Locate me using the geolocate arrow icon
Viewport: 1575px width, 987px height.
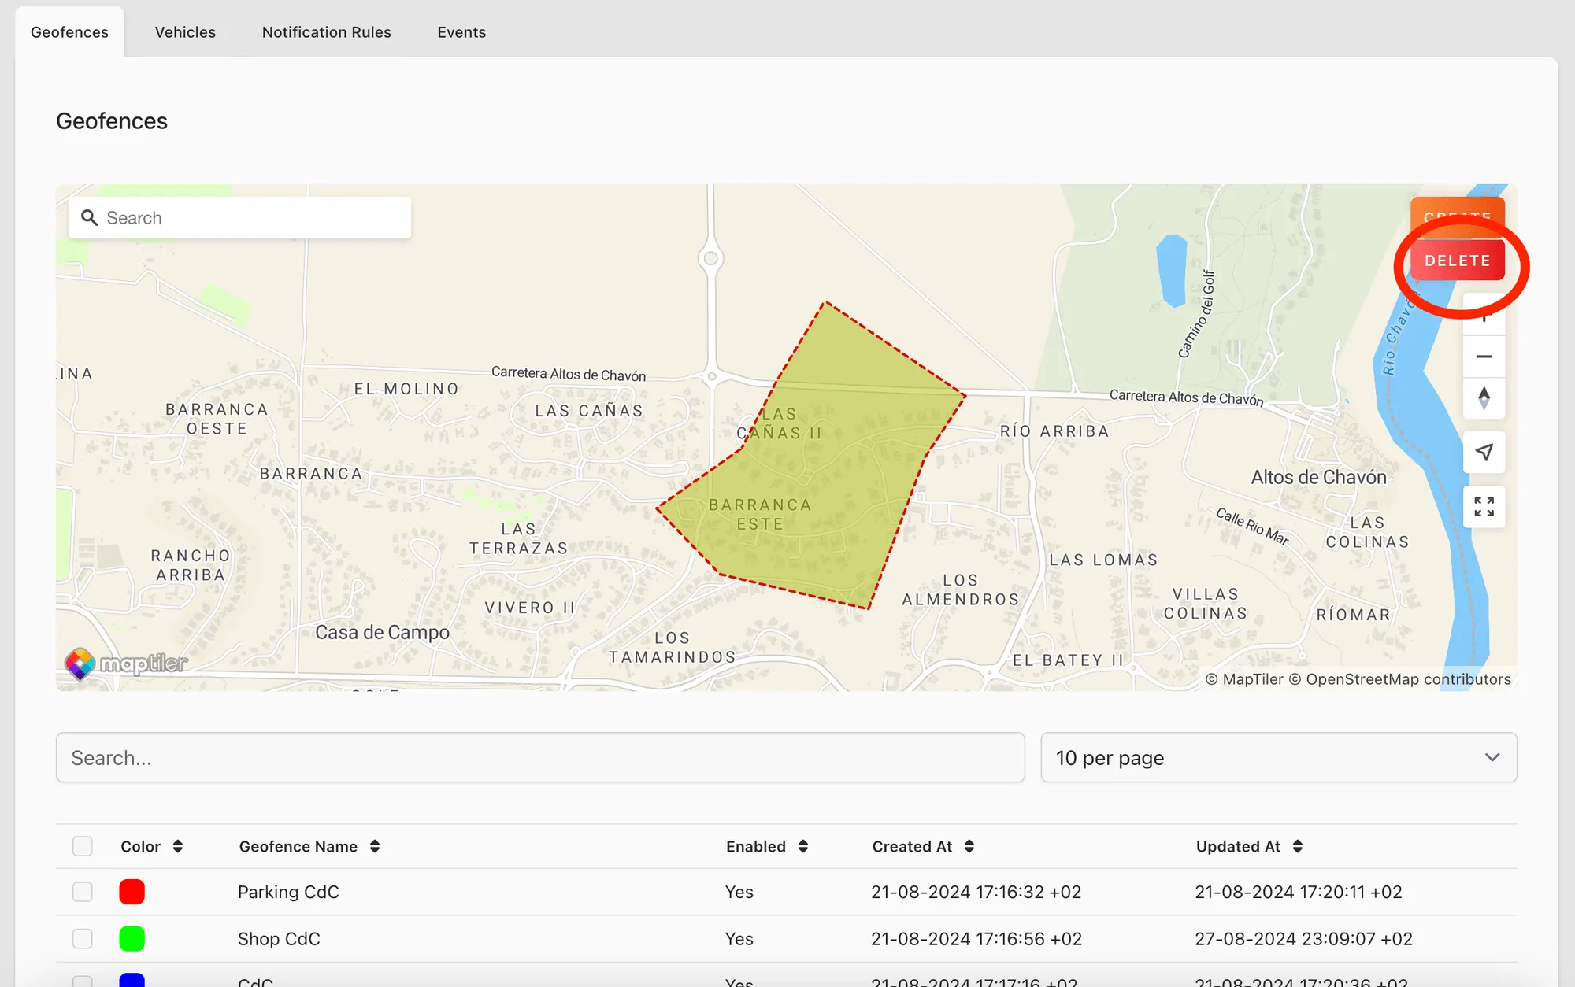pos(1484,452)
